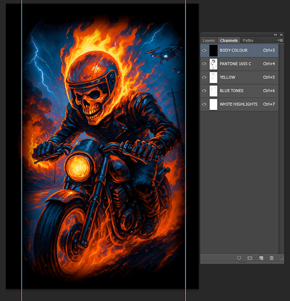Hide the PANTONE 1655 C channel

click(204, 64)
